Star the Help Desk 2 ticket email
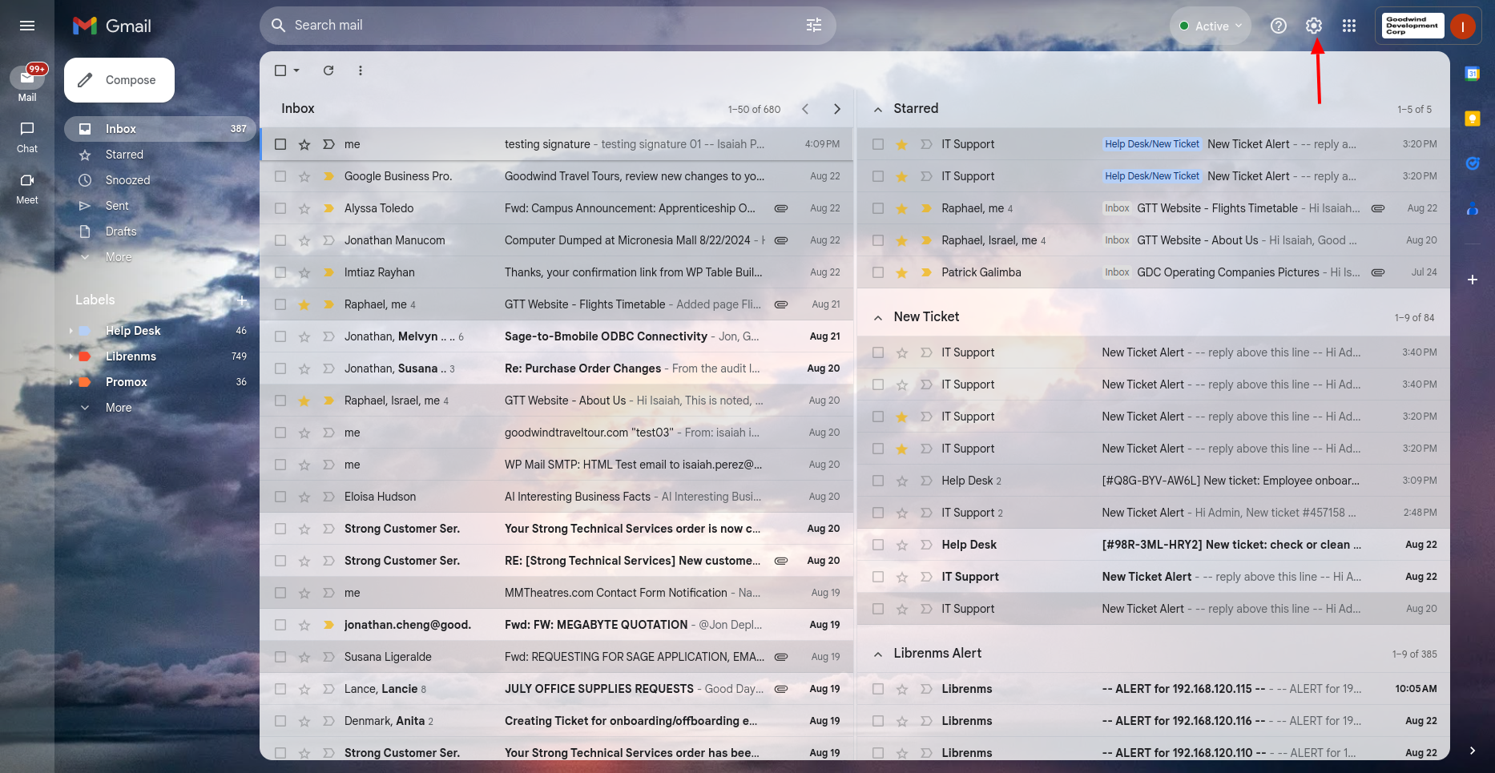This screenshot has height=773, width=1495. (902, 481)
